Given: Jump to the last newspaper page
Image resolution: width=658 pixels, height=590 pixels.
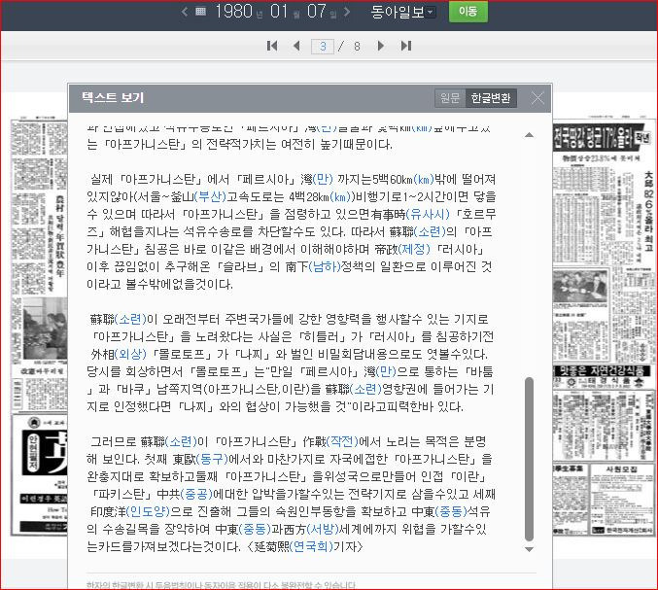Looking at the screenshot, I should (405, 46).
